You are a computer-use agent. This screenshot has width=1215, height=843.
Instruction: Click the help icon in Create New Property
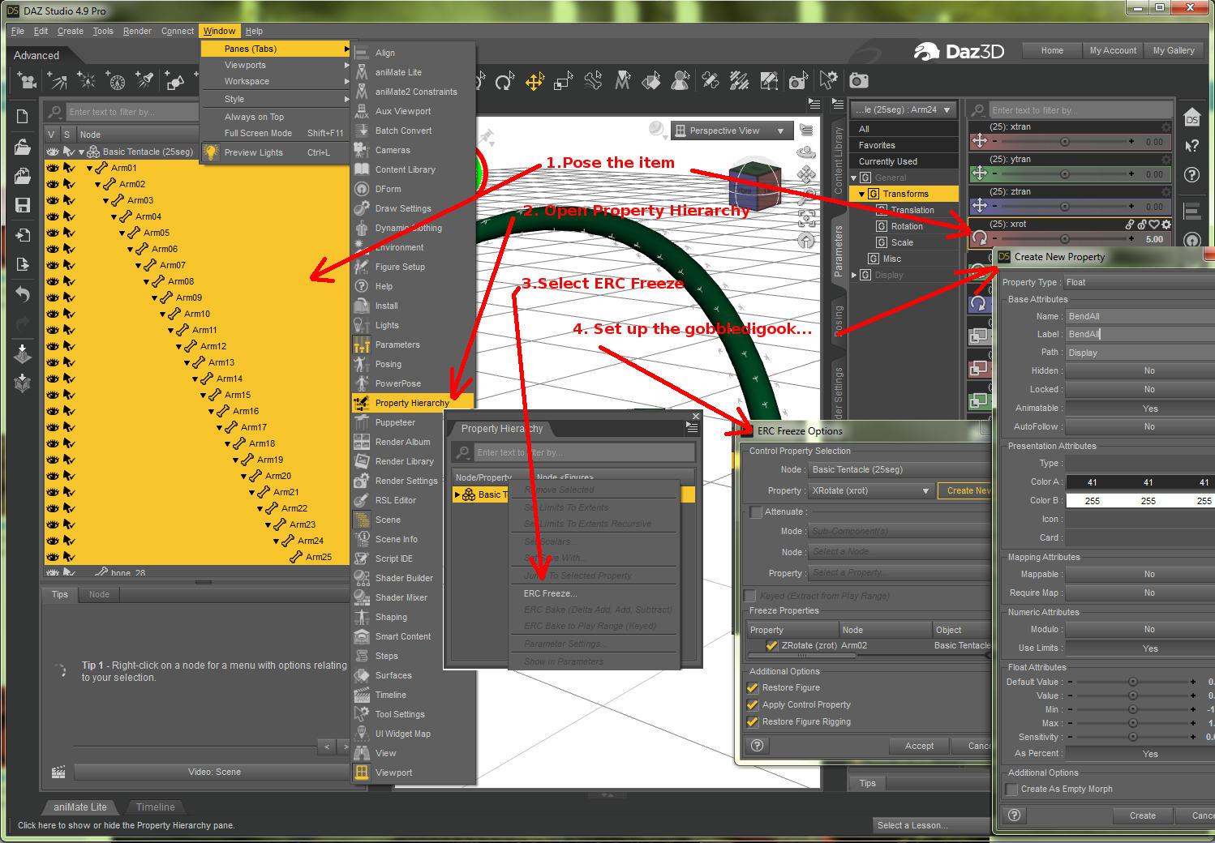click(x=1014, y=815)
